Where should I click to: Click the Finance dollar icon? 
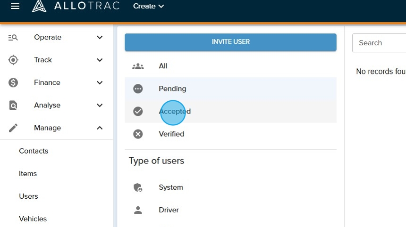13,83
